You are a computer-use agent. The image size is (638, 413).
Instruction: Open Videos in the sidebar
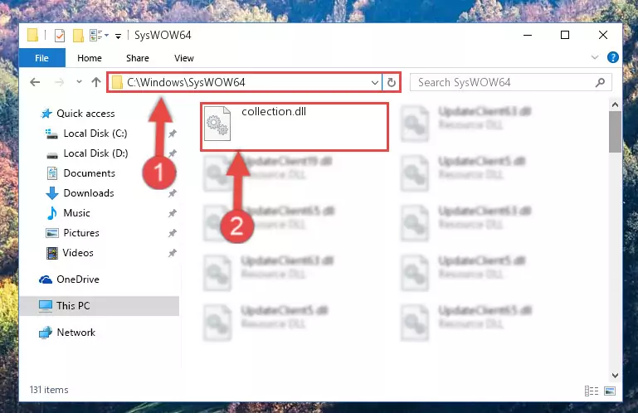click(x=78, y=253)
